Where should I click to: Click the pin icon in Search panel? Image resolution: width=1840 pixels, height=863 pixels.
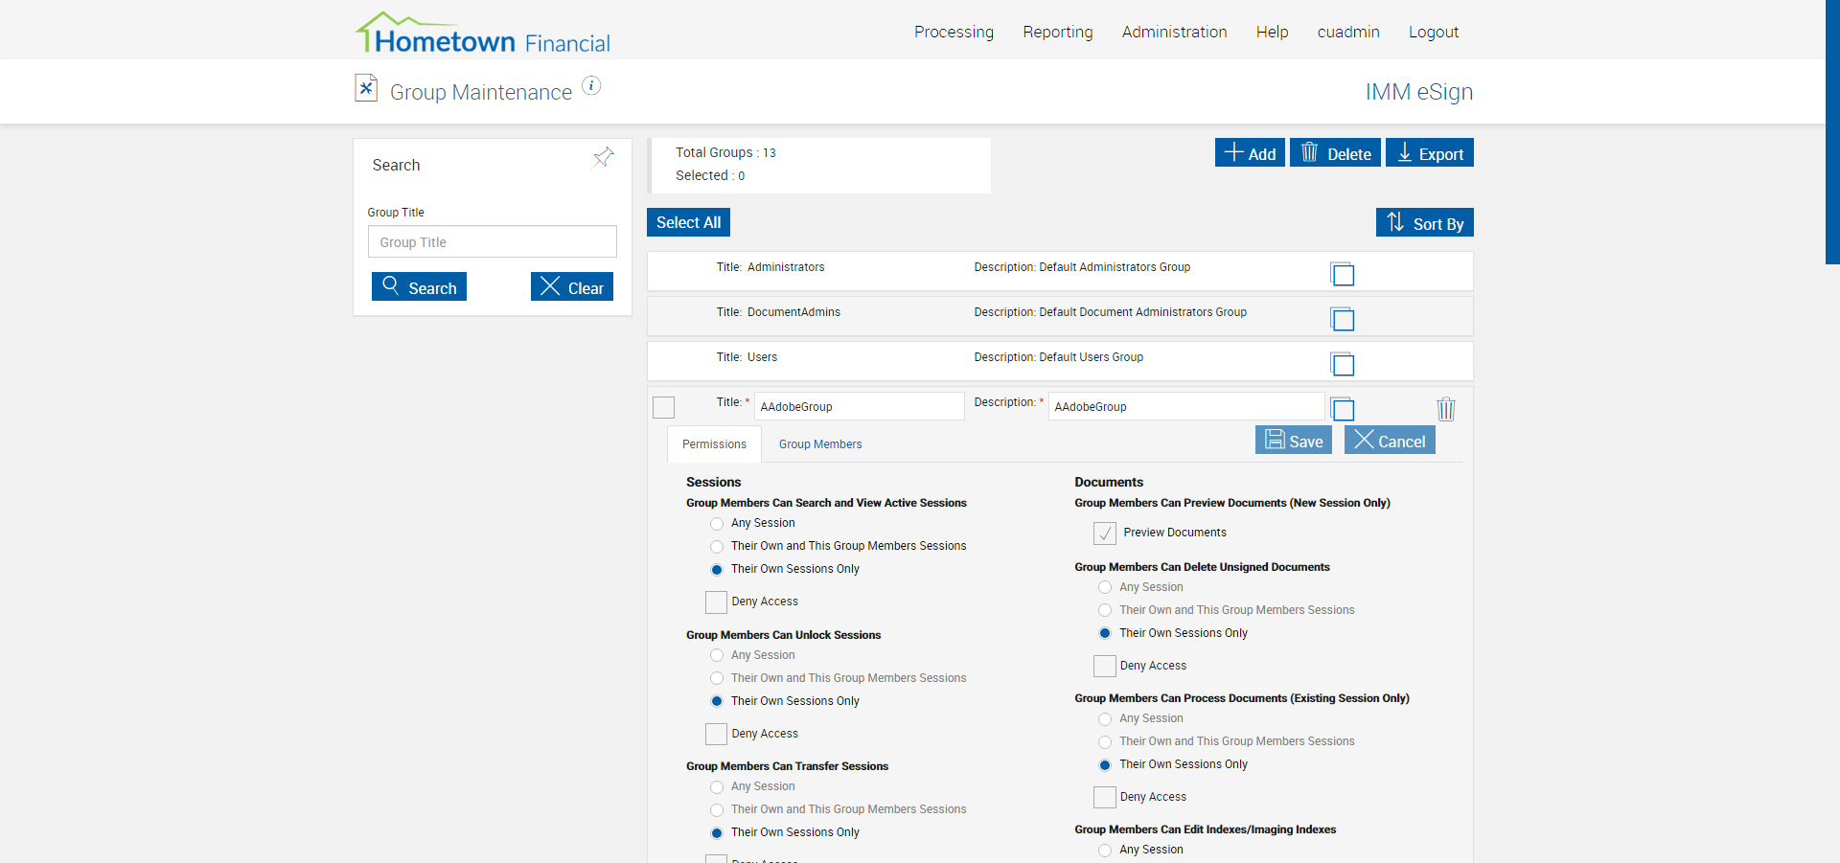click(x=604, y=157)
